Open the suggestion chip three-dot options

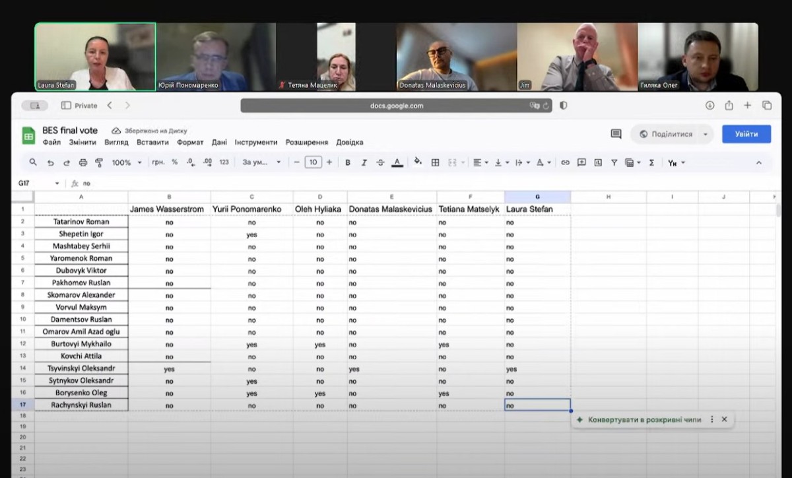(711, 420)
